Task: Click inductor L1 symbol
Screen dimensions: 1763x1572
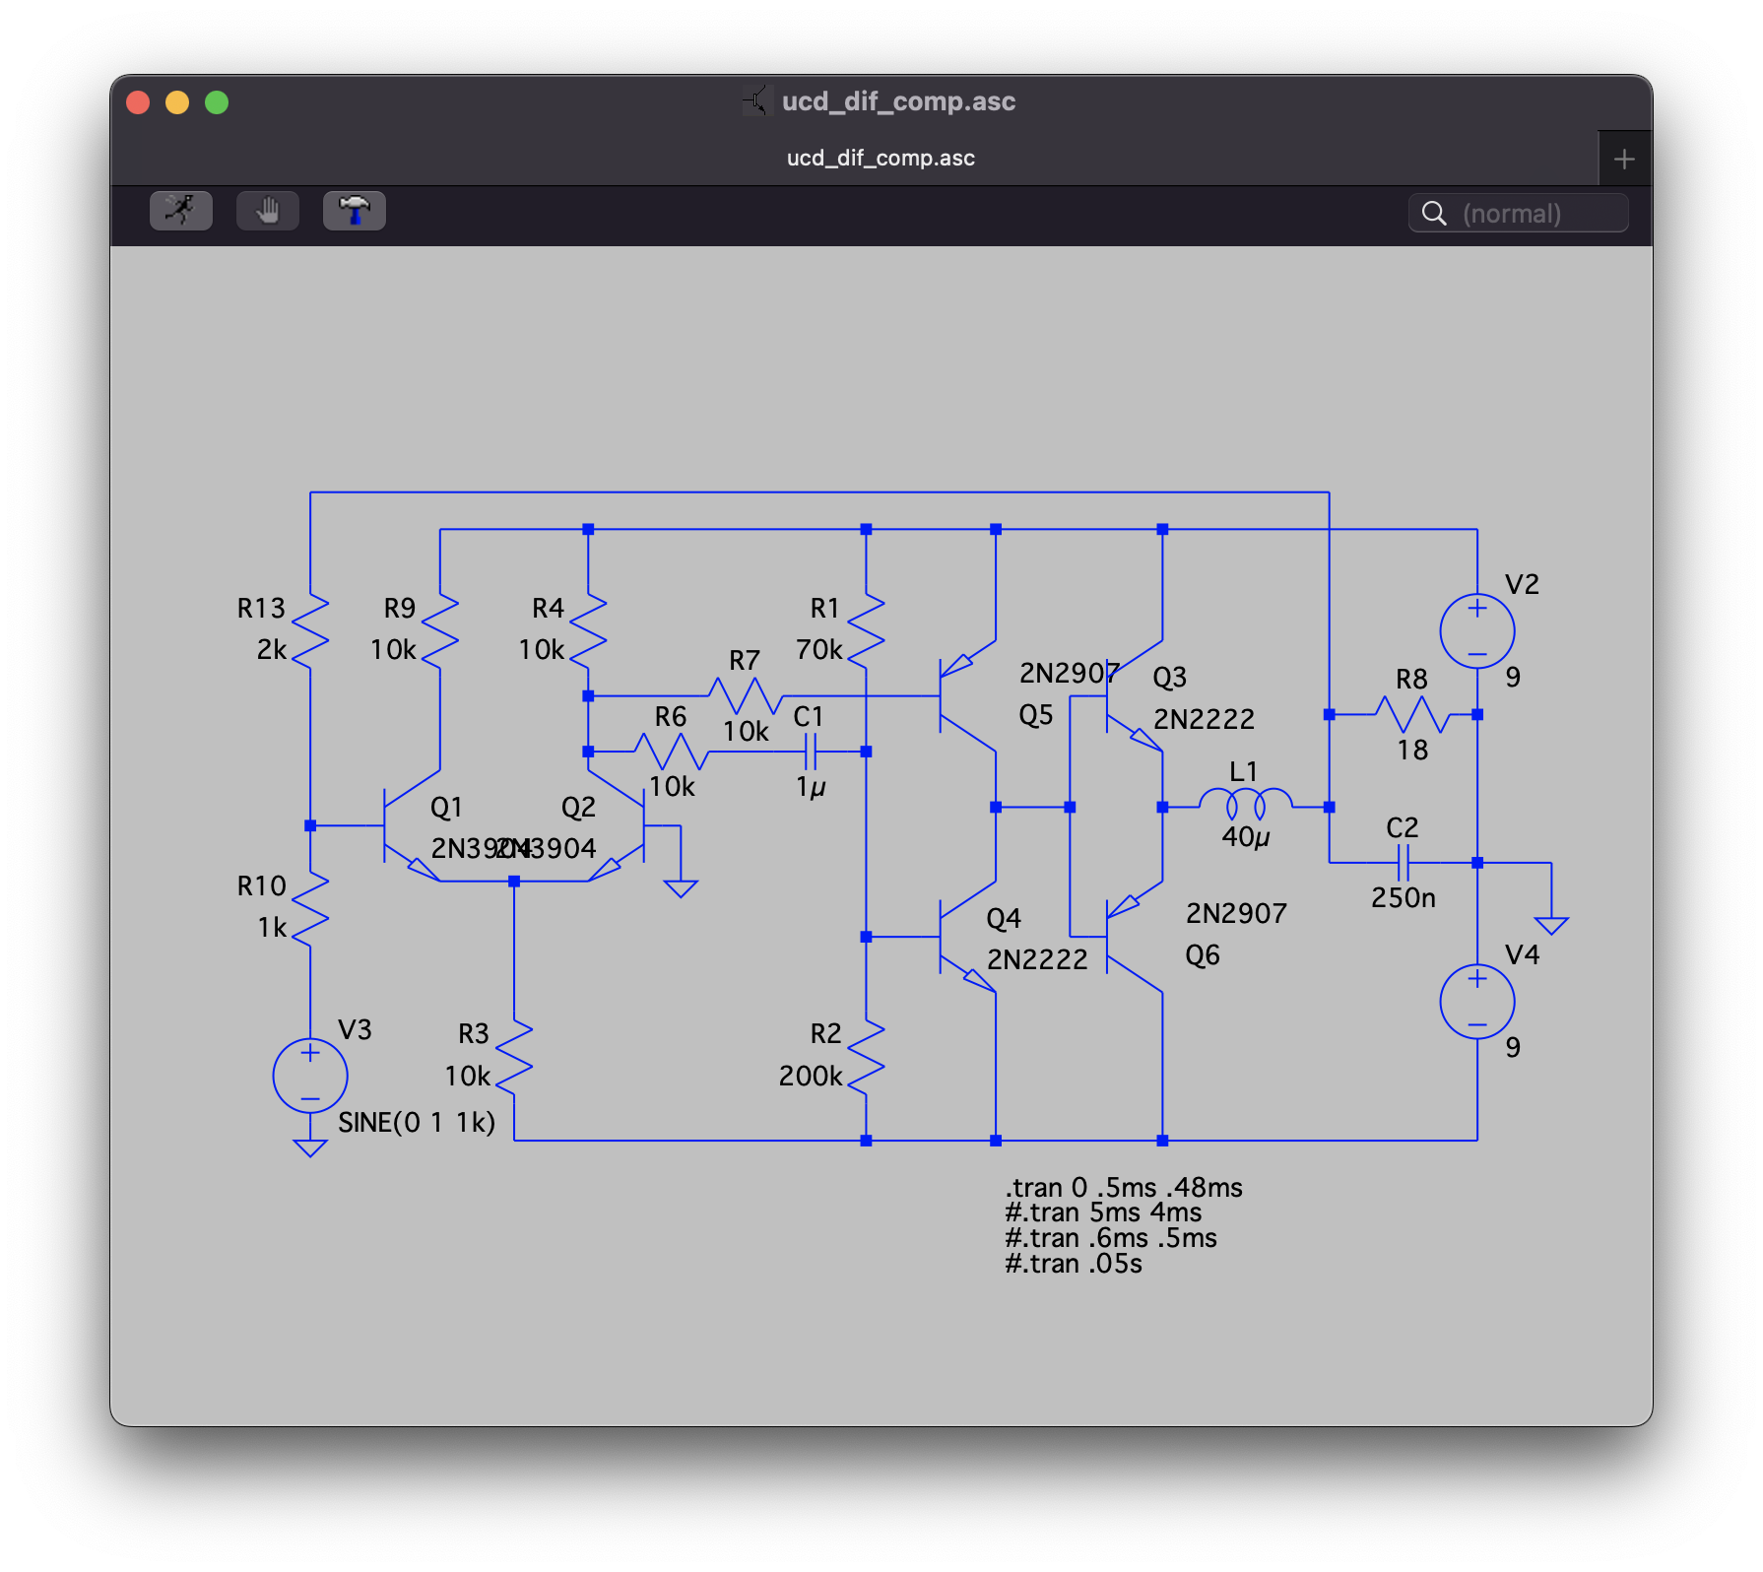Action: coord(1246,804)
